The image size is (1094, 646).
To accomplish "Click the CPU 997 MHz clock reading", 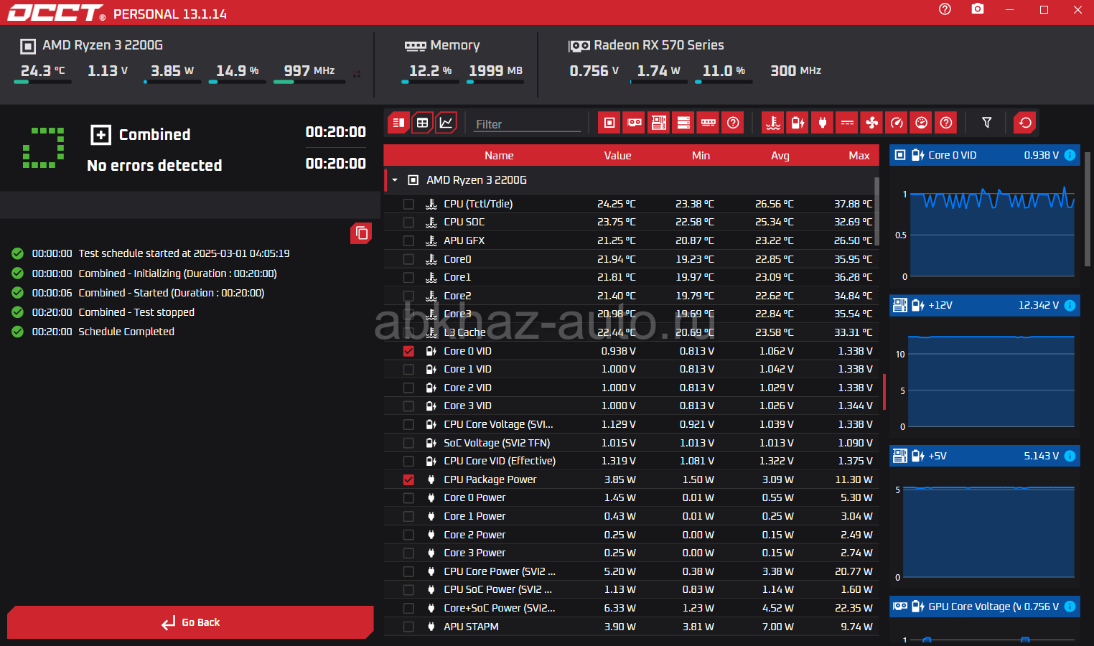I will [309, 71].
